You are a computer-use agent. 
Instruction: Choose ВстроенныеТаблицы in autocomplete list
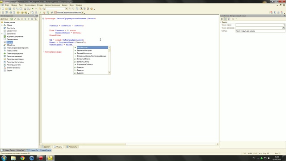pyautogui.click(x=85, y=64)
